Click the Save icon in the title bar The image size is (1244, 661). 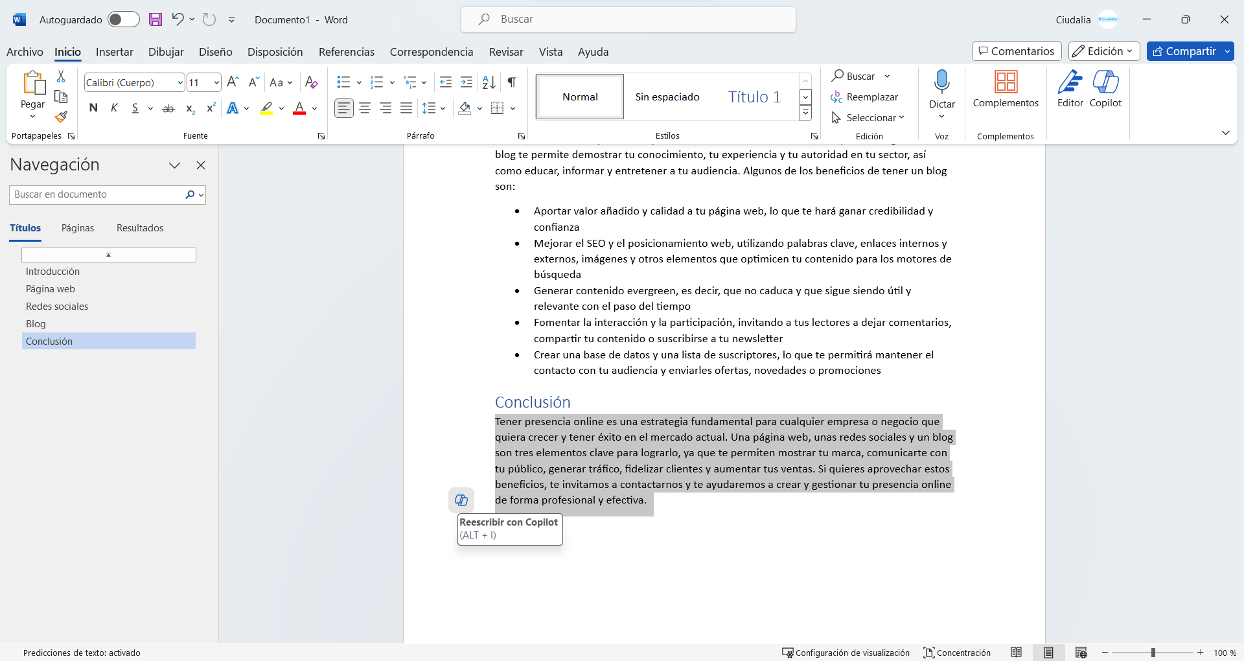(x=155, y=19)
